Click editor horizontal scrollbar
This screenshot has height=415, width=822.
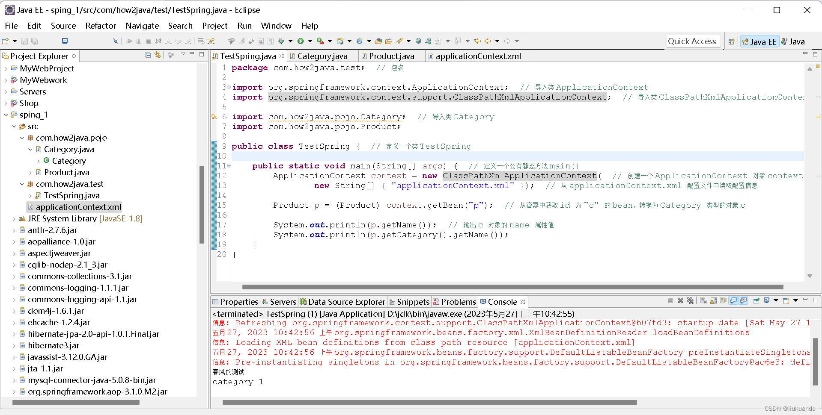pos(512,287)
